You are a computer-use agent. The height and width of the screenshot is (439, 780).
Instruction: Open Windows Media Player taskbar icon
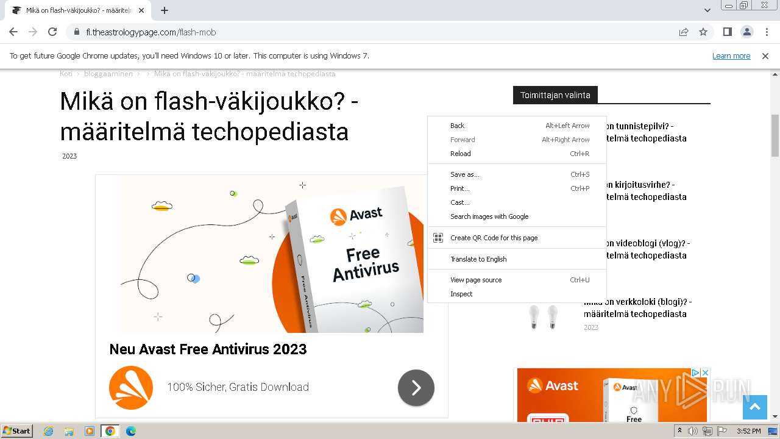click(x=90, y=431)
